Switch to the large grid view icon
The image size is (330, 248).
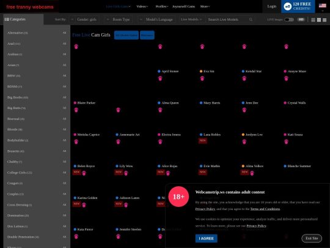pyautogui.click(x=313, y=20)
